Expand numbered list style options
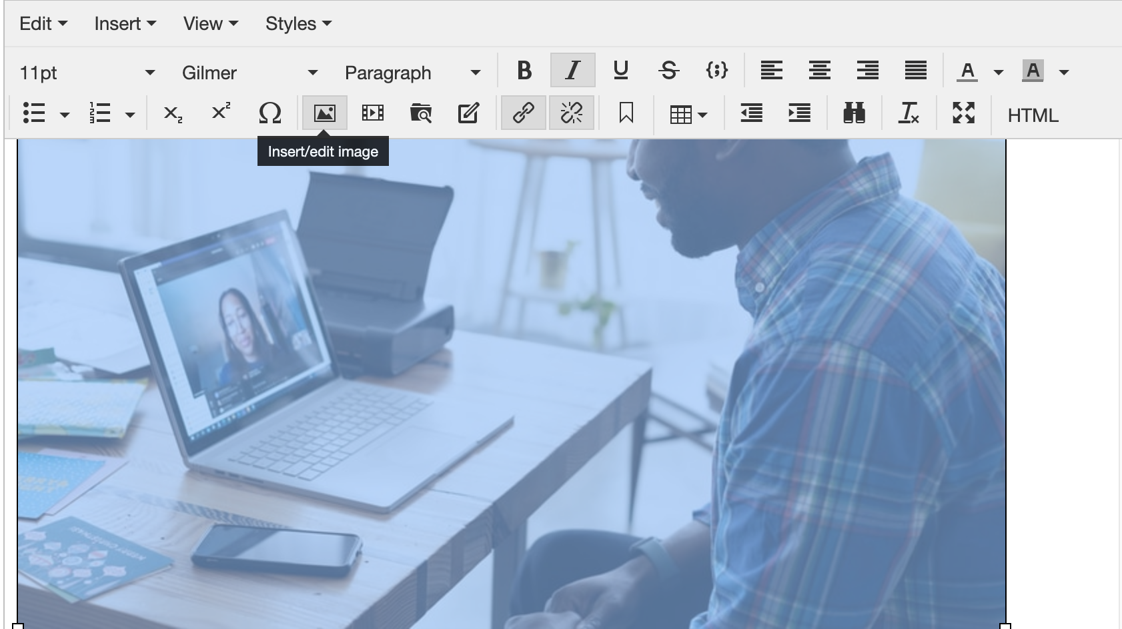The width and height of the screenshot is (1122, 629). pyautogui.click(x=130, y=115)
